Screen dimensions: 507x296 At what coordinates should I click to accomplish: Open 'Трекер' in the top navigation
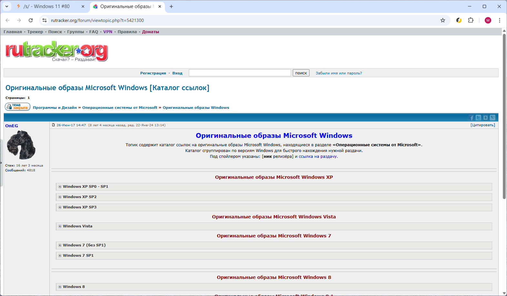pyautogui.click(x=35, y=32)
